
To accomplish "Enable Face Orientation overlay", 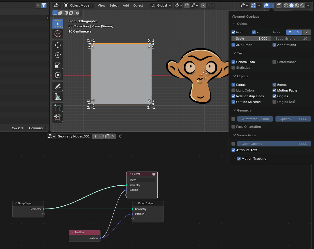I will (x=233, y=127).
